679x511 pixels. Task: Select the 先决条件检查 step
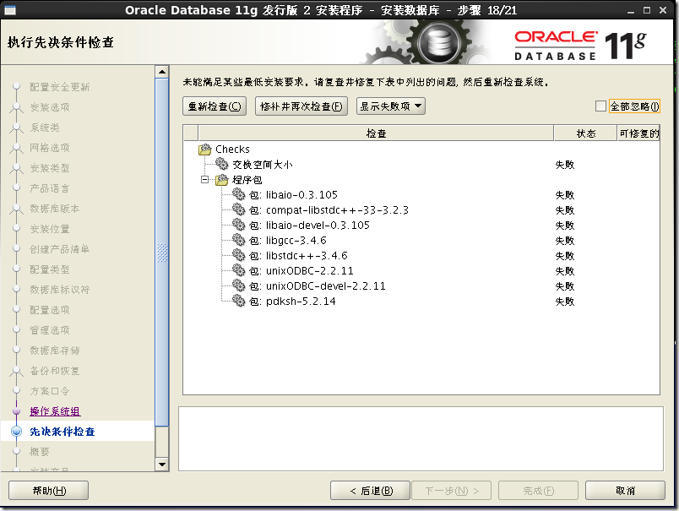point(62,432)
